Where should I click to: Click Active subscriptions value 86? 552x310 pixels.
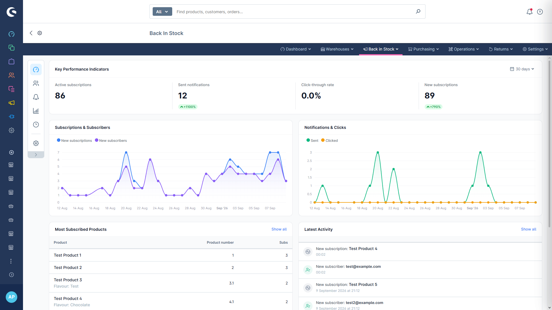coord(60,96)
